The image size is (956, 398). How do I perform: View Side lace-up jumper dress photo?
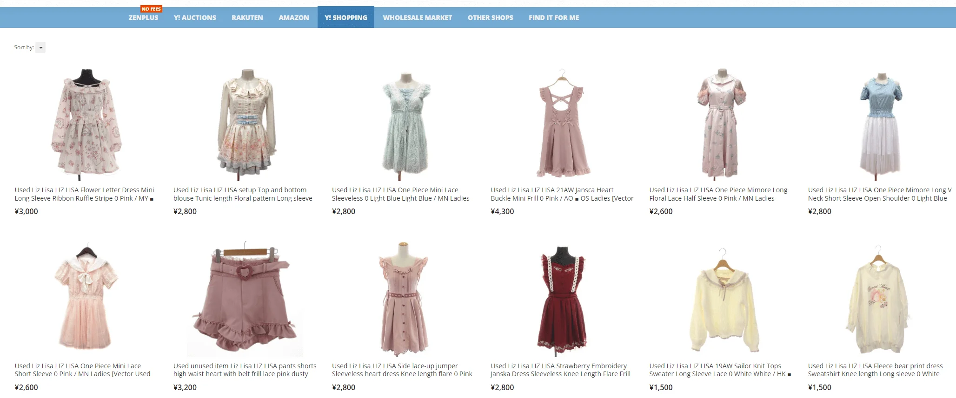(x=404, y=298)
